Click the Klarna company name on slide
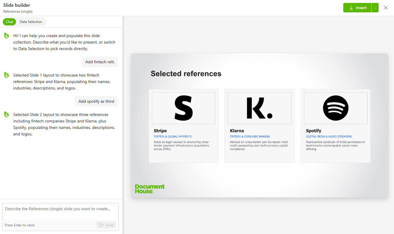 (x=237, y=131)
